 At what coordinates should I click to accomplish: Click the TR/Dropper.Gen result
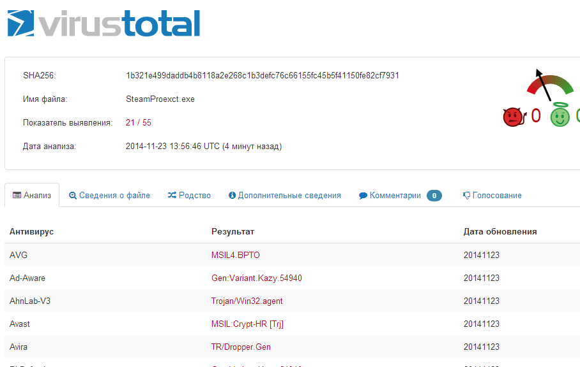pos(241,347)
